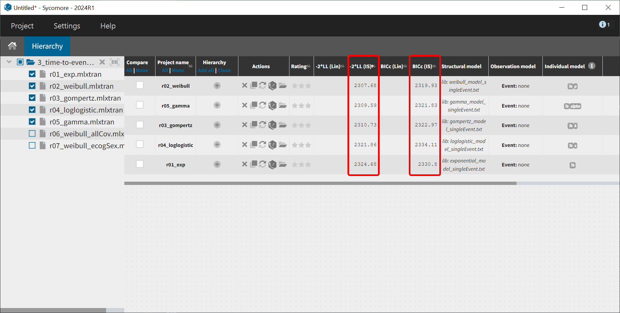This screenshot has width=620, height=313.
Task: Switch to the Hierarchy tab
Action: [47, 46]
